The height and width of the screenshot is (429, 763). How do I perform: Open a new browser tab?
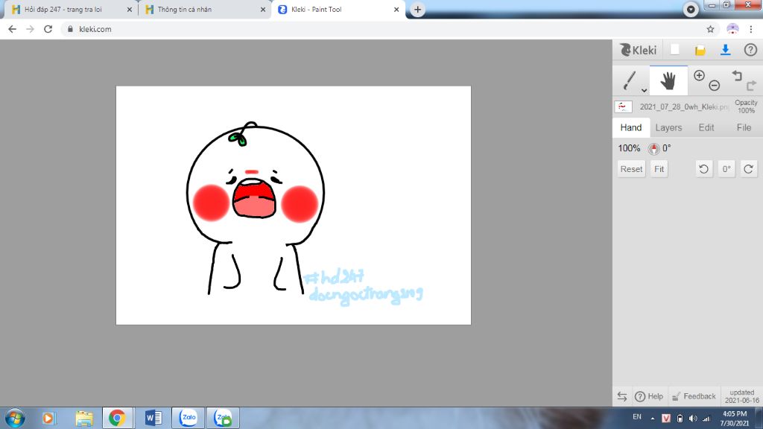click(417, 9)
